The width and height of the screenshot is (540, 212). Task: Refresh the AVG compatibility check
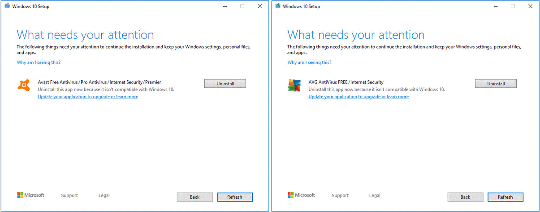coord(505,197)
